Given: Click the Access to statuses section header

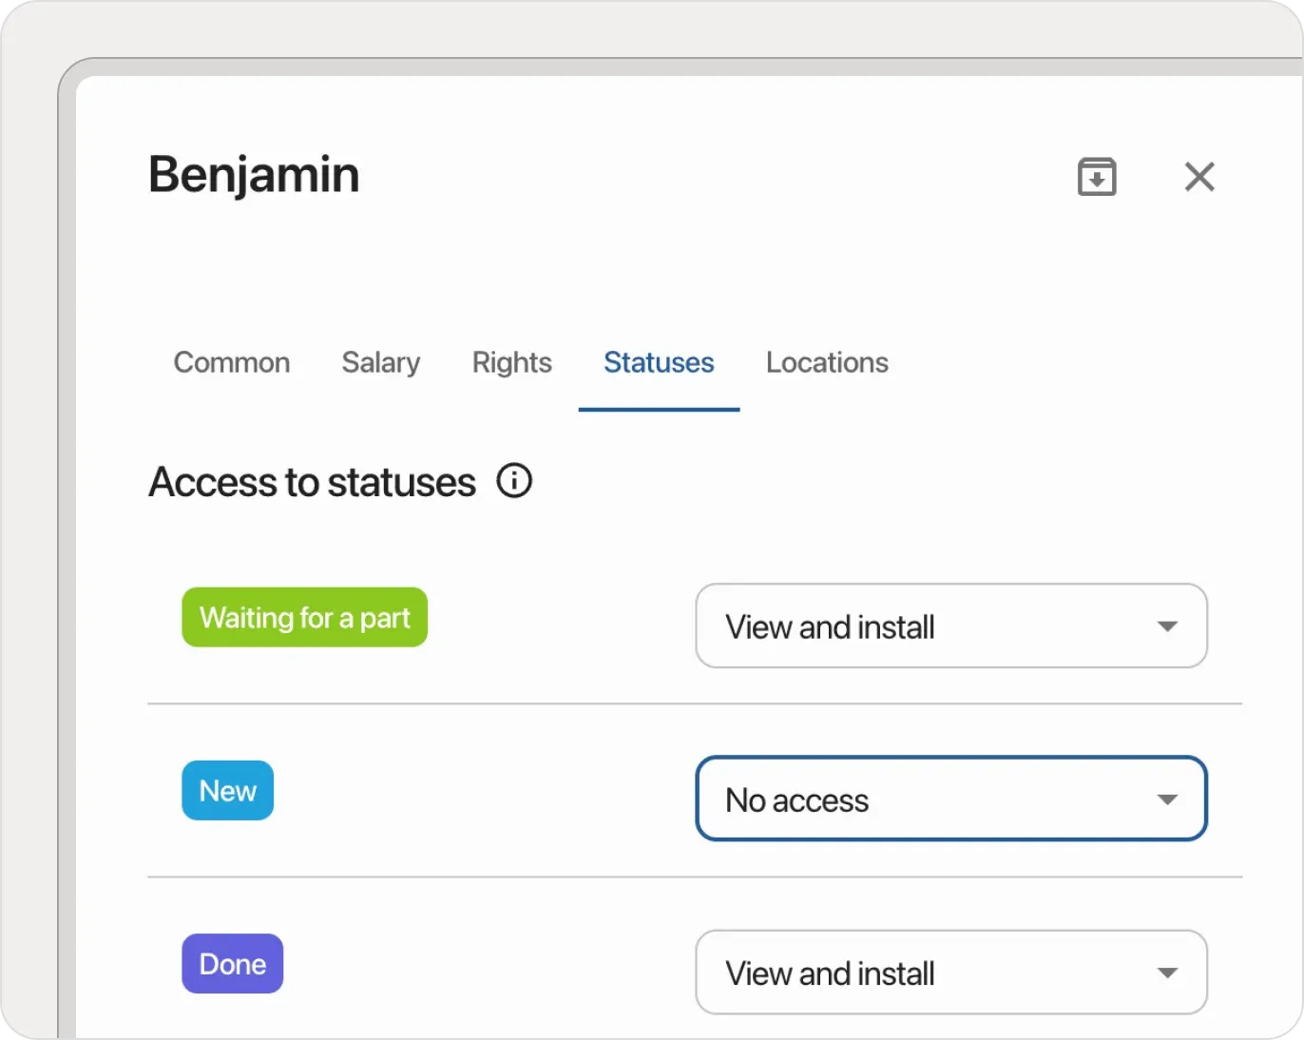Looking at the screenshot, I should click(311, 482).
